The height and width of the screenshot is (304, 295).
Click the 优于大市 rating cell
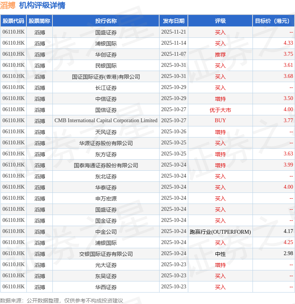[220, 110]
